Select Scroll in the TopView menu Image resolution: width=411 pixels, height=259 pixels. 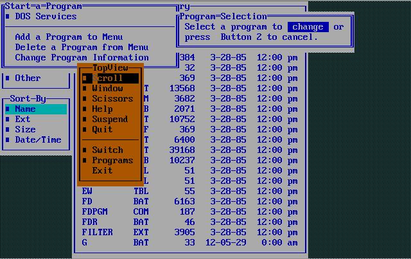(x=107, y=78)
